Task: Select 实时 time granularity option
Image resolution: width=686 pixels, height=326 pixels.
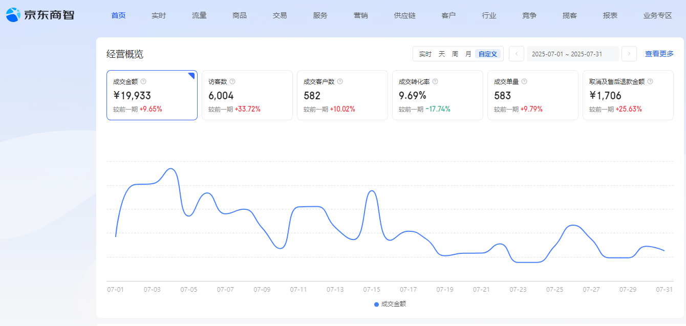Action: point(425,54)
